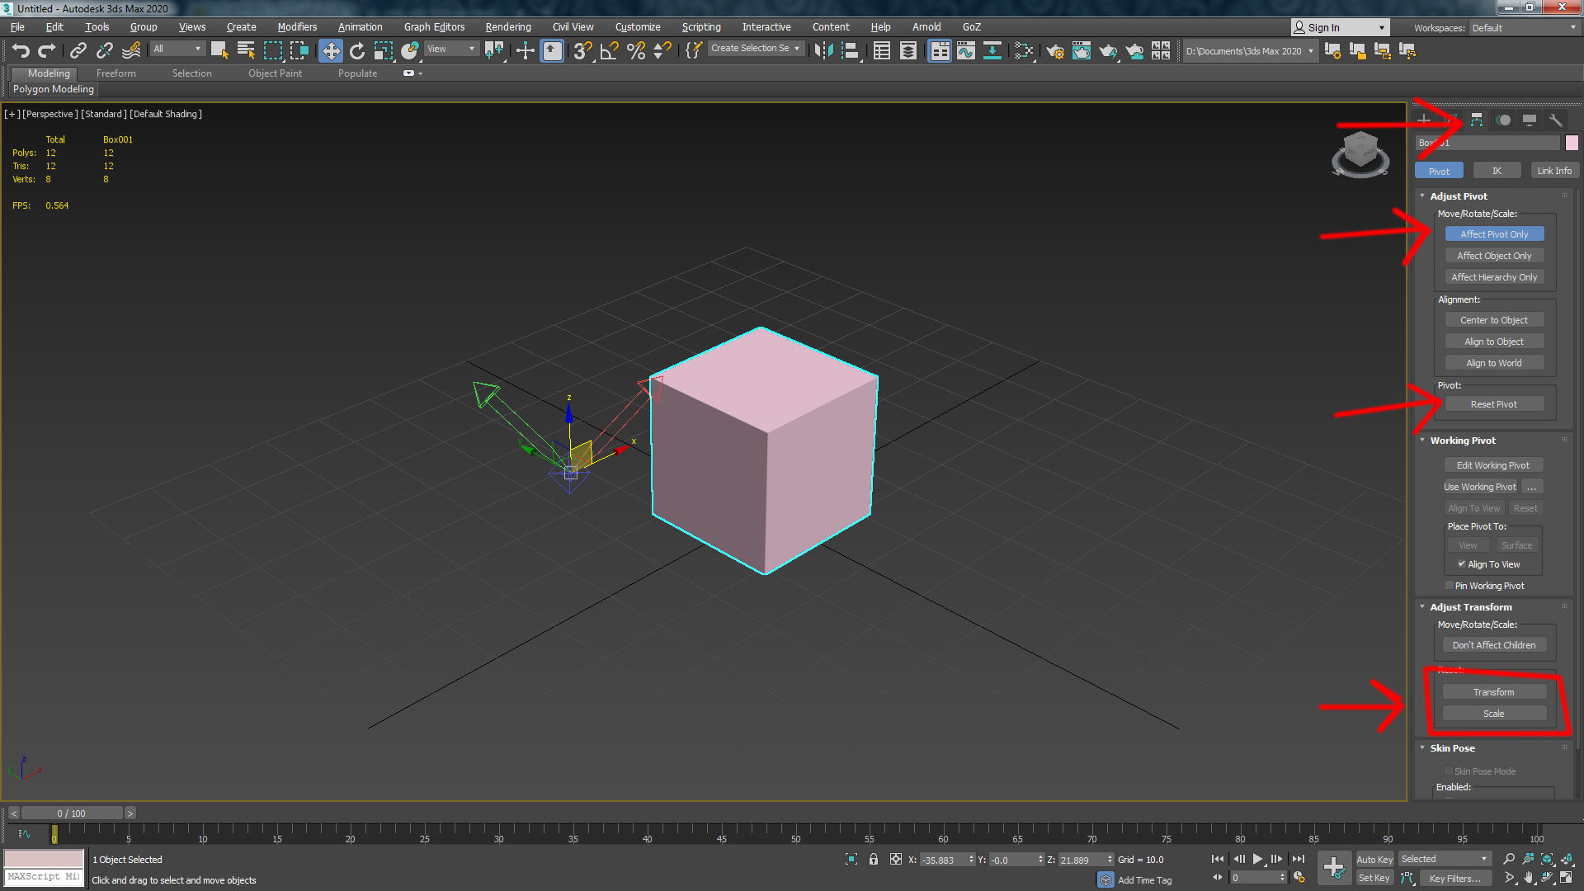Toggle Spinner Snap

coord(662,50)
